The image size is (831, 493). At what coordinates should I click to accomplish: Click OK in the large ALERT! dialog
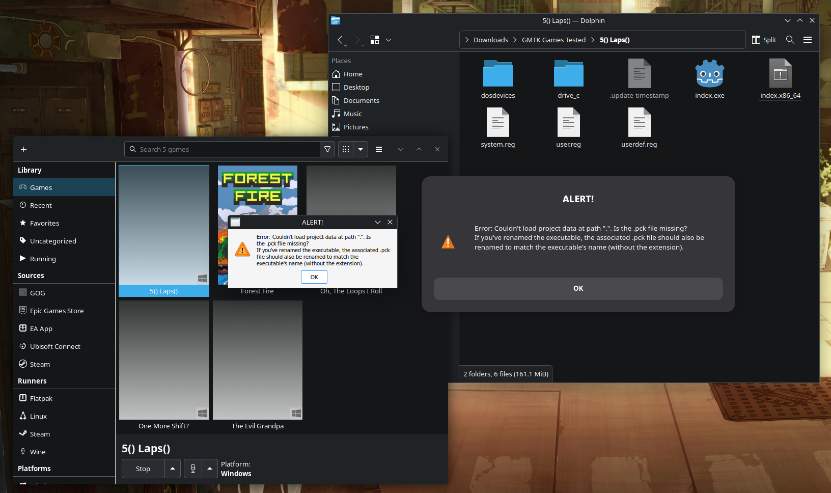pyautogui.click(x=578, y=288)
